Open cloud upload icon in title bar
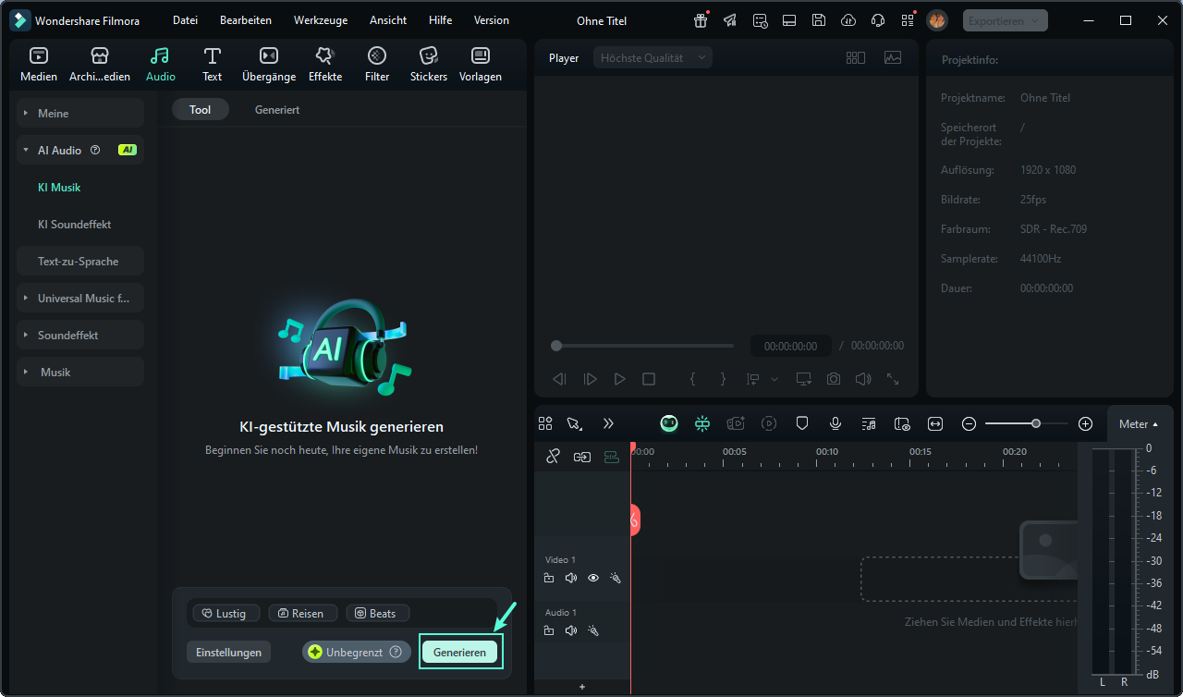The image size is (1183, 697). coord(848,20)
